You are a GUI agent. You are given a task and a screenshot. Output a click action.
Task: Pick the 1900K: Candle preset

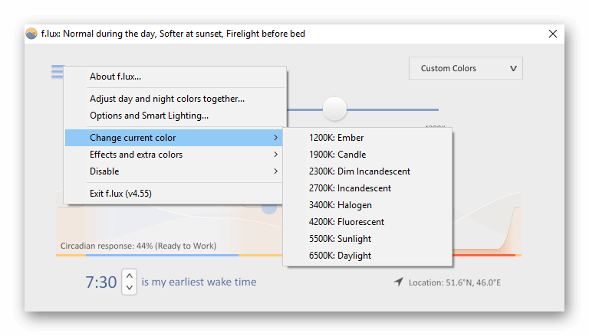click(337, 155)
